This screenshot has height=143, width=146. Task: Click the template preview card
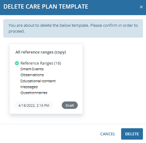pyautogui.click(x=46, y=79)
